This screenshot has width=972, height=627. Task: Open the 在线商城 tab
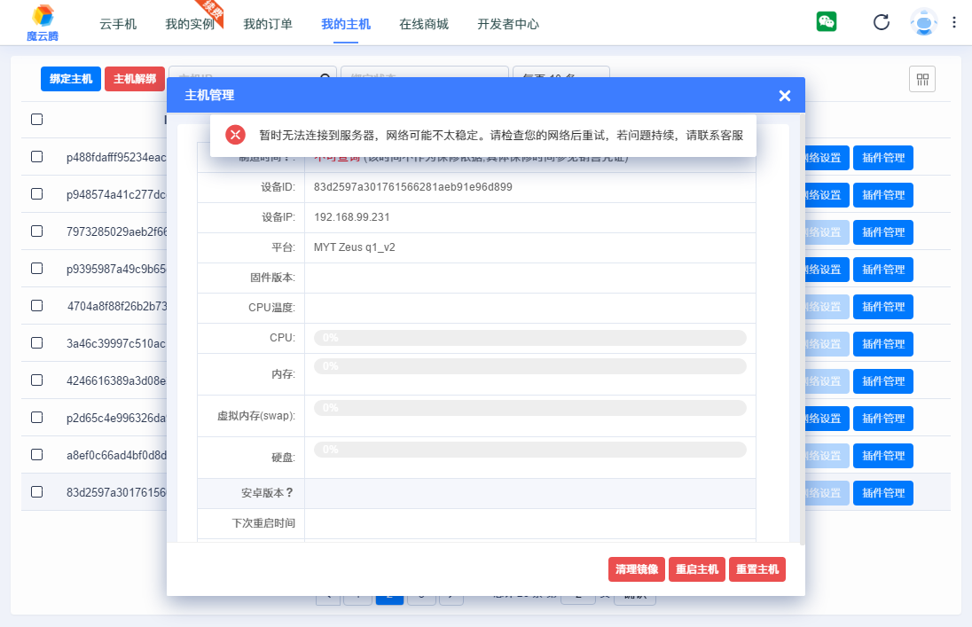click(x=424, y=24)
